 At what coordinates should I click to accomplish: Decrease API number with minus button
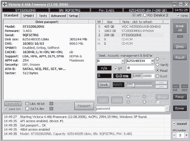coord(174,135)
